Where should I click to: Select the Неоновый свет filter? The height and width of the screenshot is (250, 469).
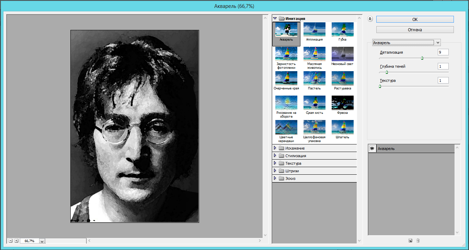(342, 56)
